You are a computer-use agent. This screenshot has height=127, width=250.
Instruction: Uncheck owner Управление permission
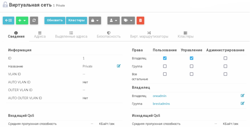click(191, 58)
